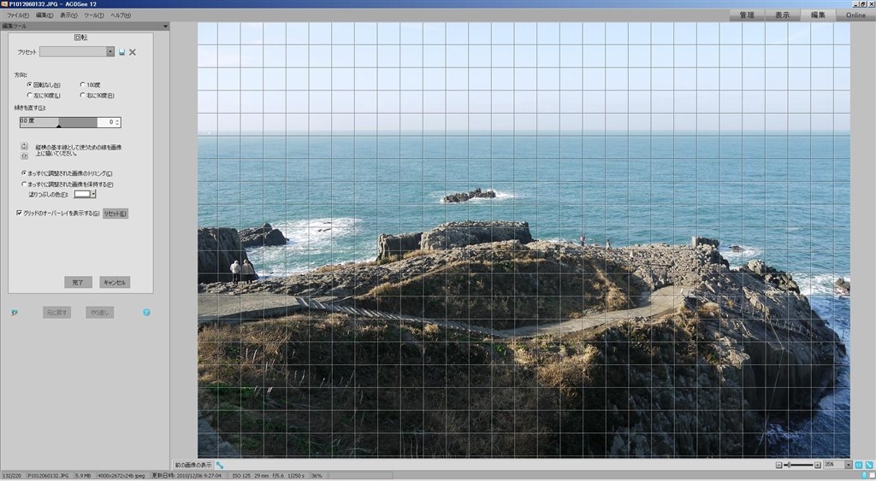The height and width of the screenshot is (481, 876).
Task: Click the 36% zoom status entry
Action: pyautogui.click(x=317, y=475)
